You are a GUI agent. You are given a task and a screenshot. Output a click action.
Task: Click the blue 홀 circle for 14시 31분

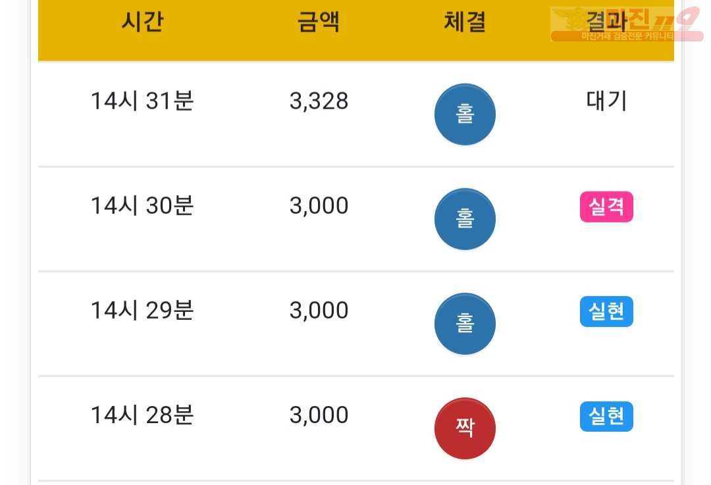[x=465, y=115]
